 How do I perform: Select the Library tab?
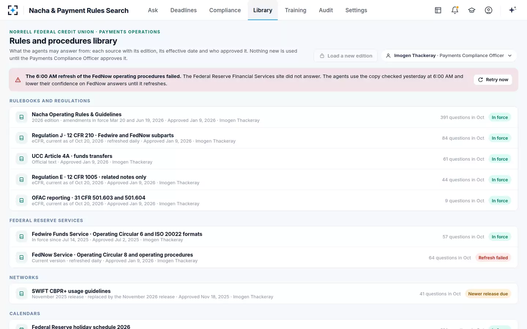pyautogui.click(x=263, y=10)
